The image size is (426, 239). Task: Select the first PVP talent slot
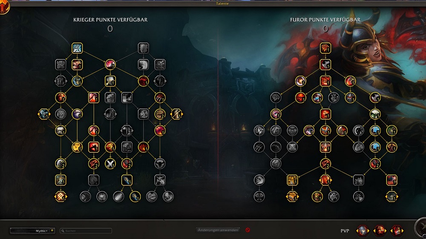click(x=363, y=230)
